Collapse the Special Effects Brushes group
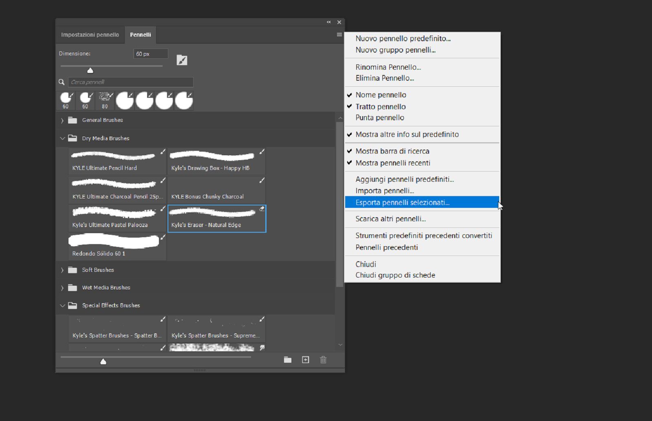 62,306
